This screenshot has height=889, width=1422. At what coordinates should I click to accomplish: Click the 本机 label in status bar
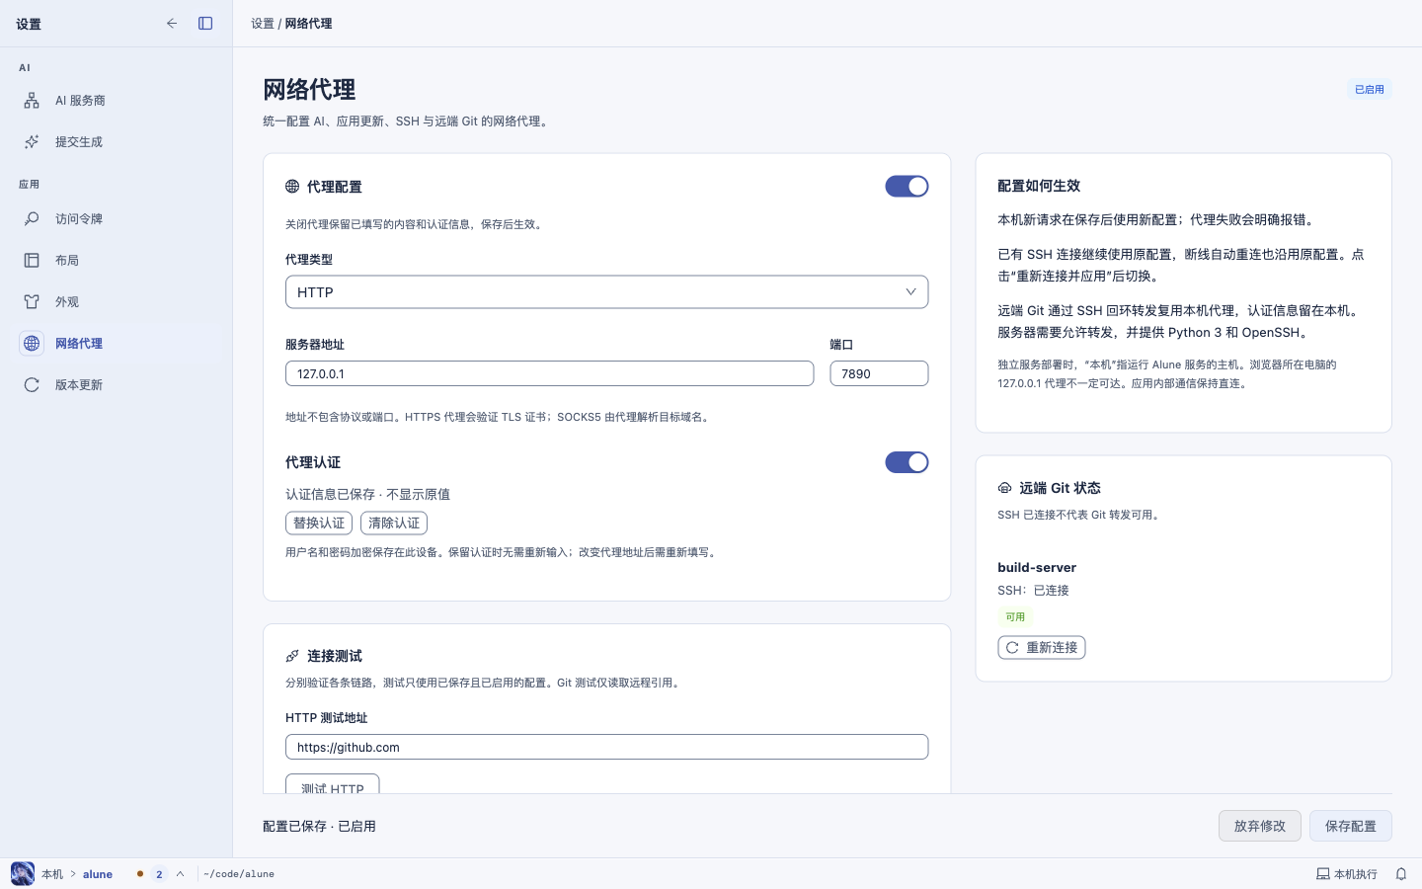pyautogui.click(x=52, y=873)
